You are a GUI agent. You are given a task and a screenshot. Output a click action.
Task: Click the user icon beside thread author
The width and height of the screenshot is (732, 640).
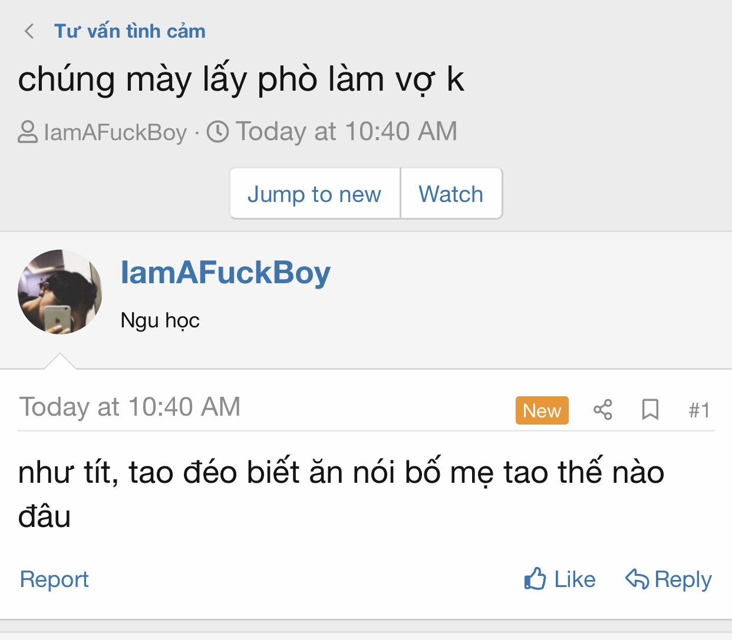28,132
